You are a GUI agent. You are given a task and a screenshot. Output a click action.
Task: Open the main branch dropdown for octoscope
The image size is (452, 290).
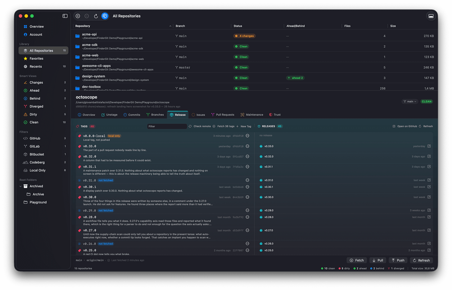(x=410, y=102)
